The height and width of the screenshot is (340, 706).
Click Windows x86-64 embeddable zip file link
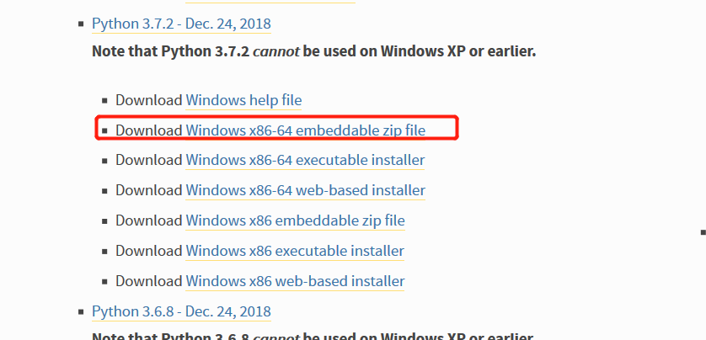point(305,130)
